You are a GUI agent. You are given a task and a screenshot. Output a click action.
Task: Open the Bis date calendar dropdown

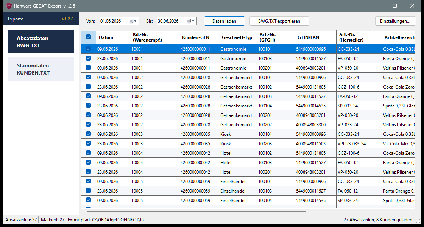190,21
